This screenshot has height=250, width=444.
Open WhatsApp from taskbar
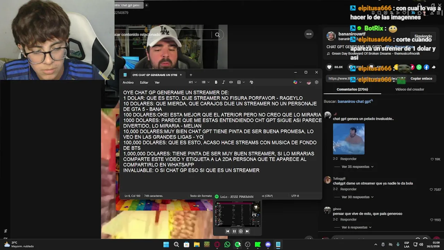227,244
